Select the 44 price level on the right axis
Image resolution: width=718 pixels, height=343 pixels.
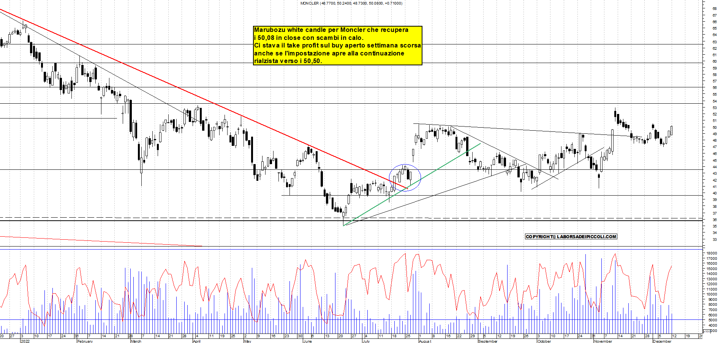[715, 167]
